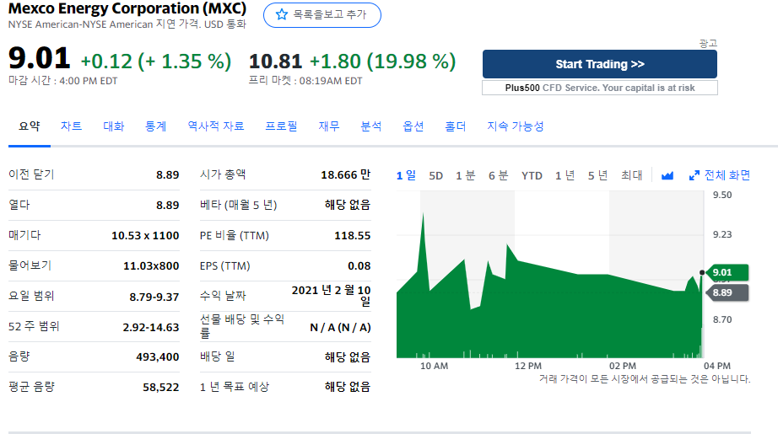
Task: Open the 대화 conversations tab
Action: coord(114,126)
